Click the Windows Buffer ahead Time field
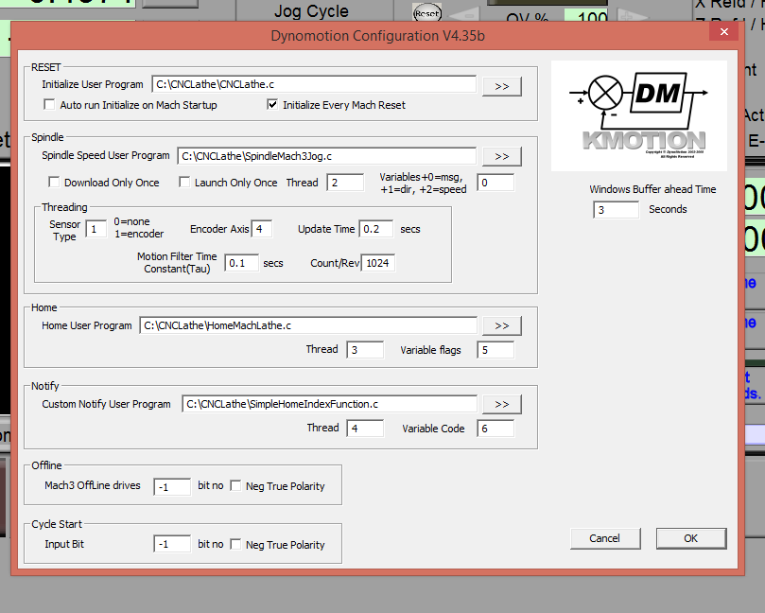Viewport: 765px width, 613px height. 616,210
